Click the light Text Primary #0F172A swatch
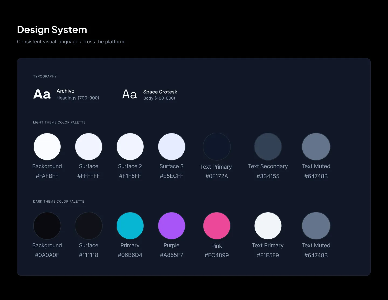 point(217,147)
